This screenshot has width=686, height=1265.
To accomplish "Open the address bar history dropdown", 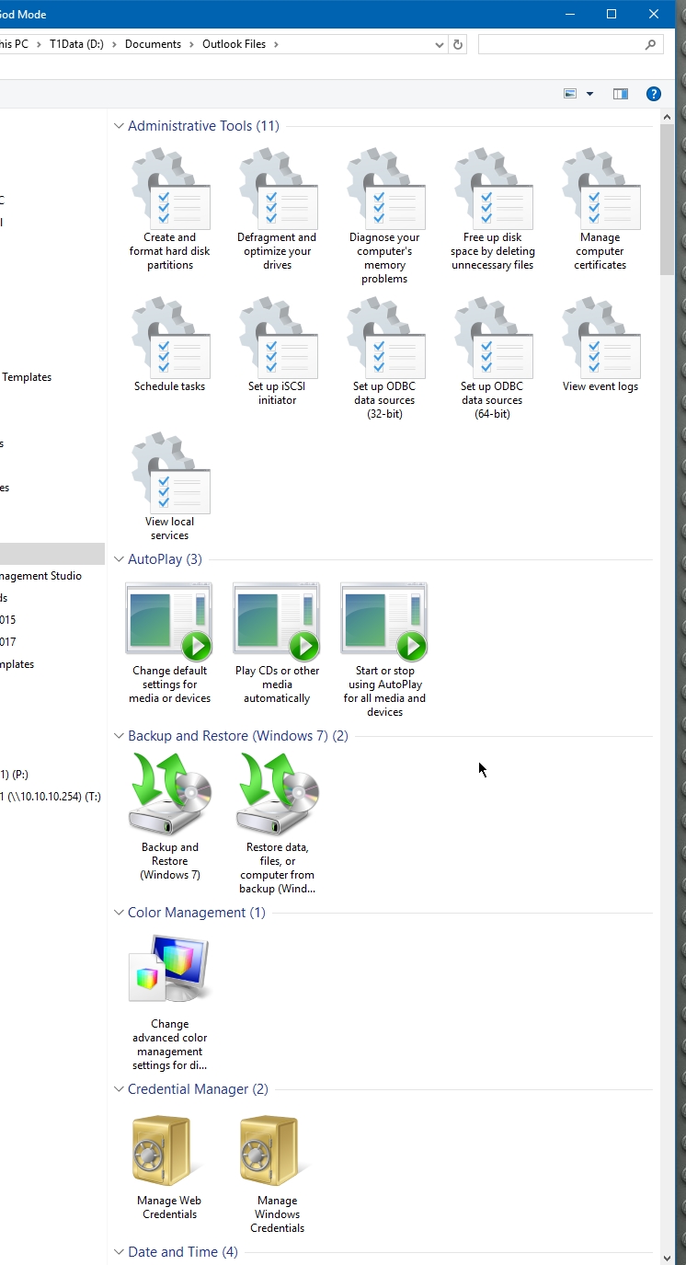I will pos(439,44).
